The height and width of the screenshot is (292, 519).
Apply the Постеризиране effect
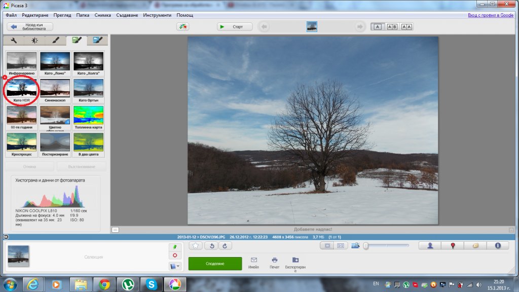(x=55, y=144)
